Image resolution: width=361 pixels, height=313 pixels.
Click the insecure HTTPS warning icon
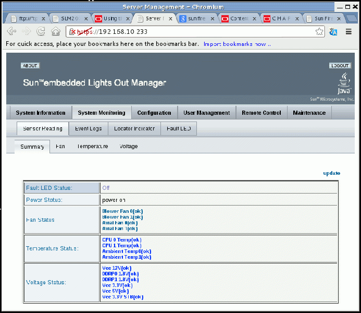click(x=73, y=32)
